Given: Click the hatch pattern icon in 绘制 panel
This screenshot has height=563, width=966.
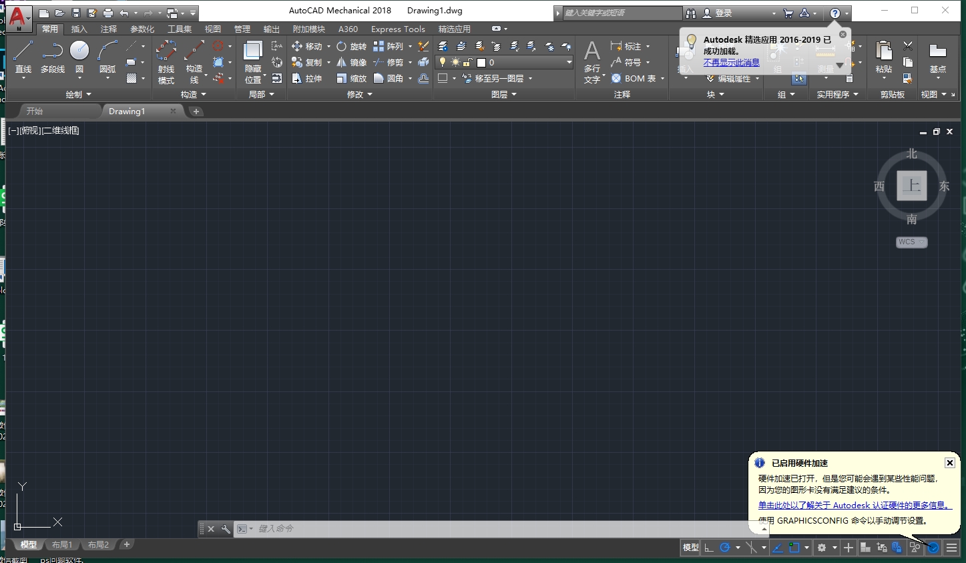Looking at the screenshot, I should coord(132,78).
